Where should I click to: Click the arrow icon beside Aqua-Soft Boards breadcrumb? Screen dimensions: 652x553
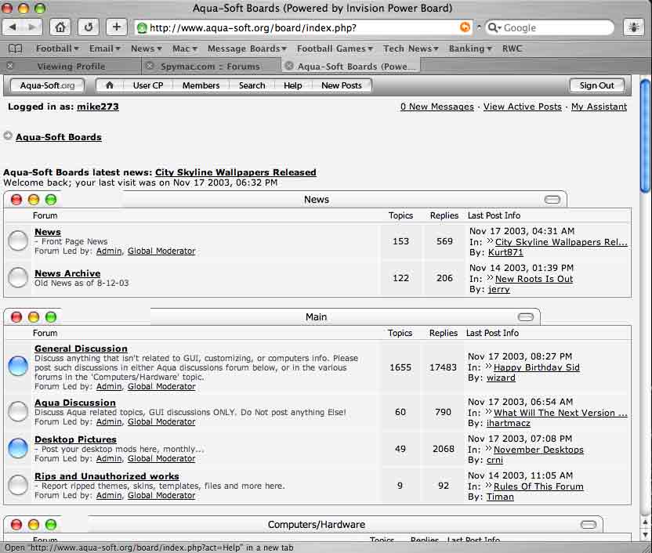pyautogui.click(x=8, y=136)
